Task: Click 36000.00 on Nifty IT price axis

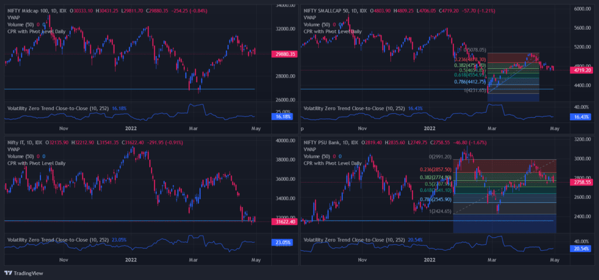Action: 285,179
